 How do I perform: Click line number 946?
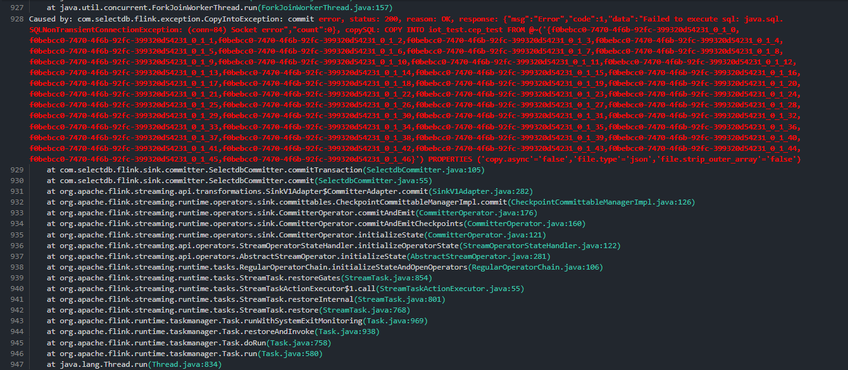tap(16, 353)
